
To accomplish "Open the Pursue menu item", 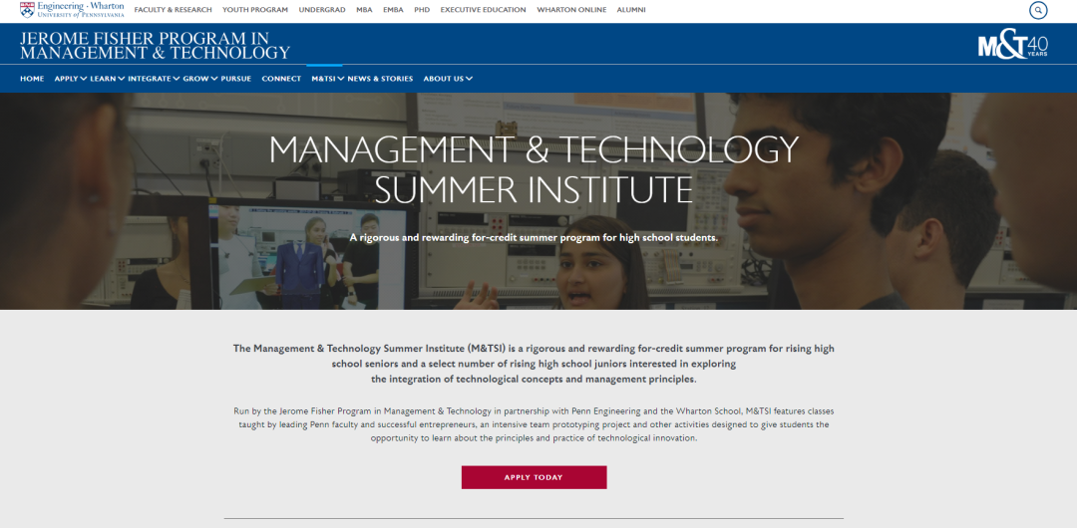I will [235, 79].
